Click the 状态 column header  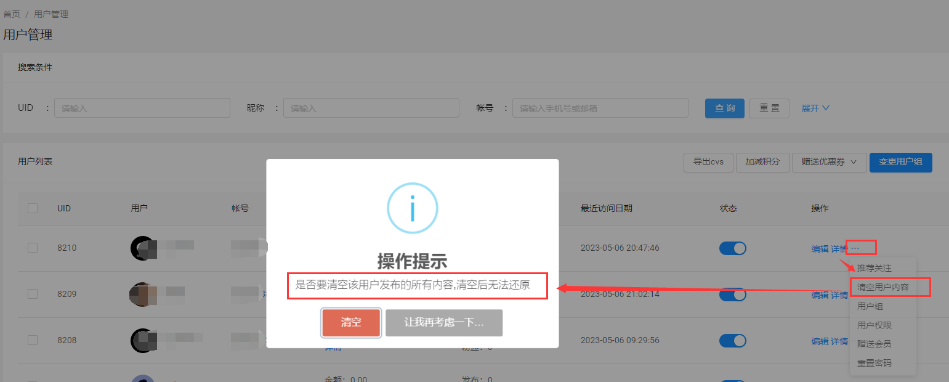728,208
